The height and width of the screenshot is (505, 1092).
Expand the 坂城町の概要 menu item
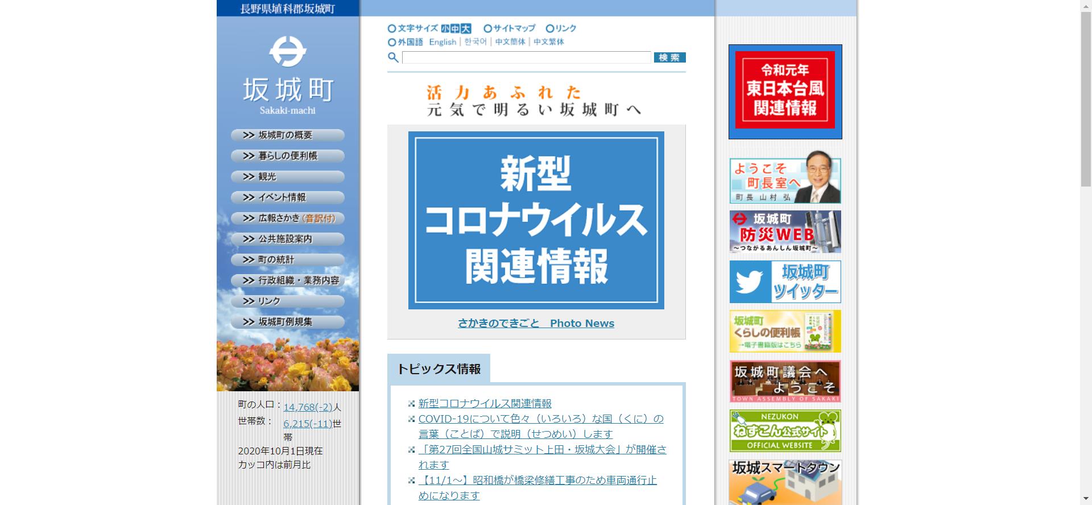(x=287, y=135)
